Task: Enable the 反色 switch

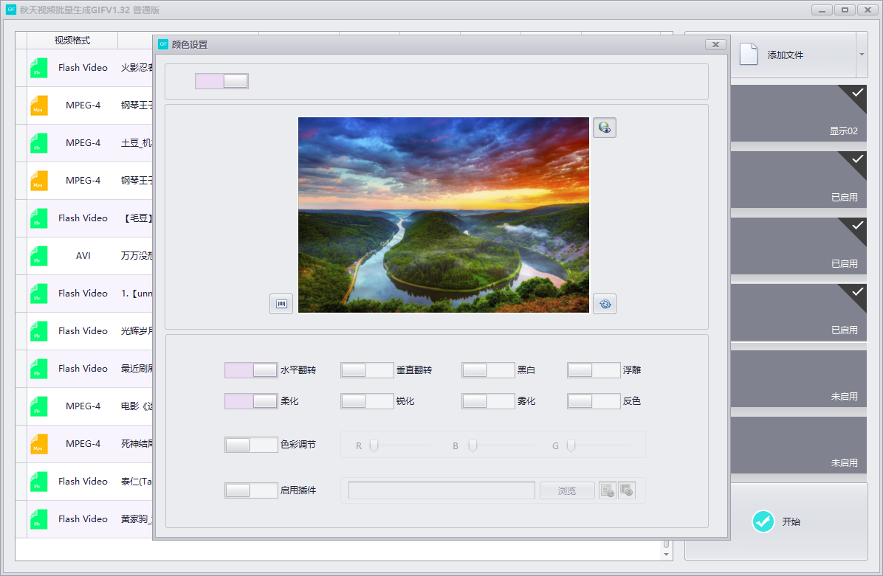Action: pos(594,400)
